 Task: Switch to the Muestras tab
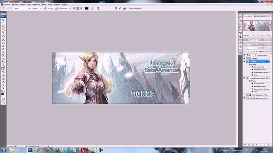tap(254, 40)
